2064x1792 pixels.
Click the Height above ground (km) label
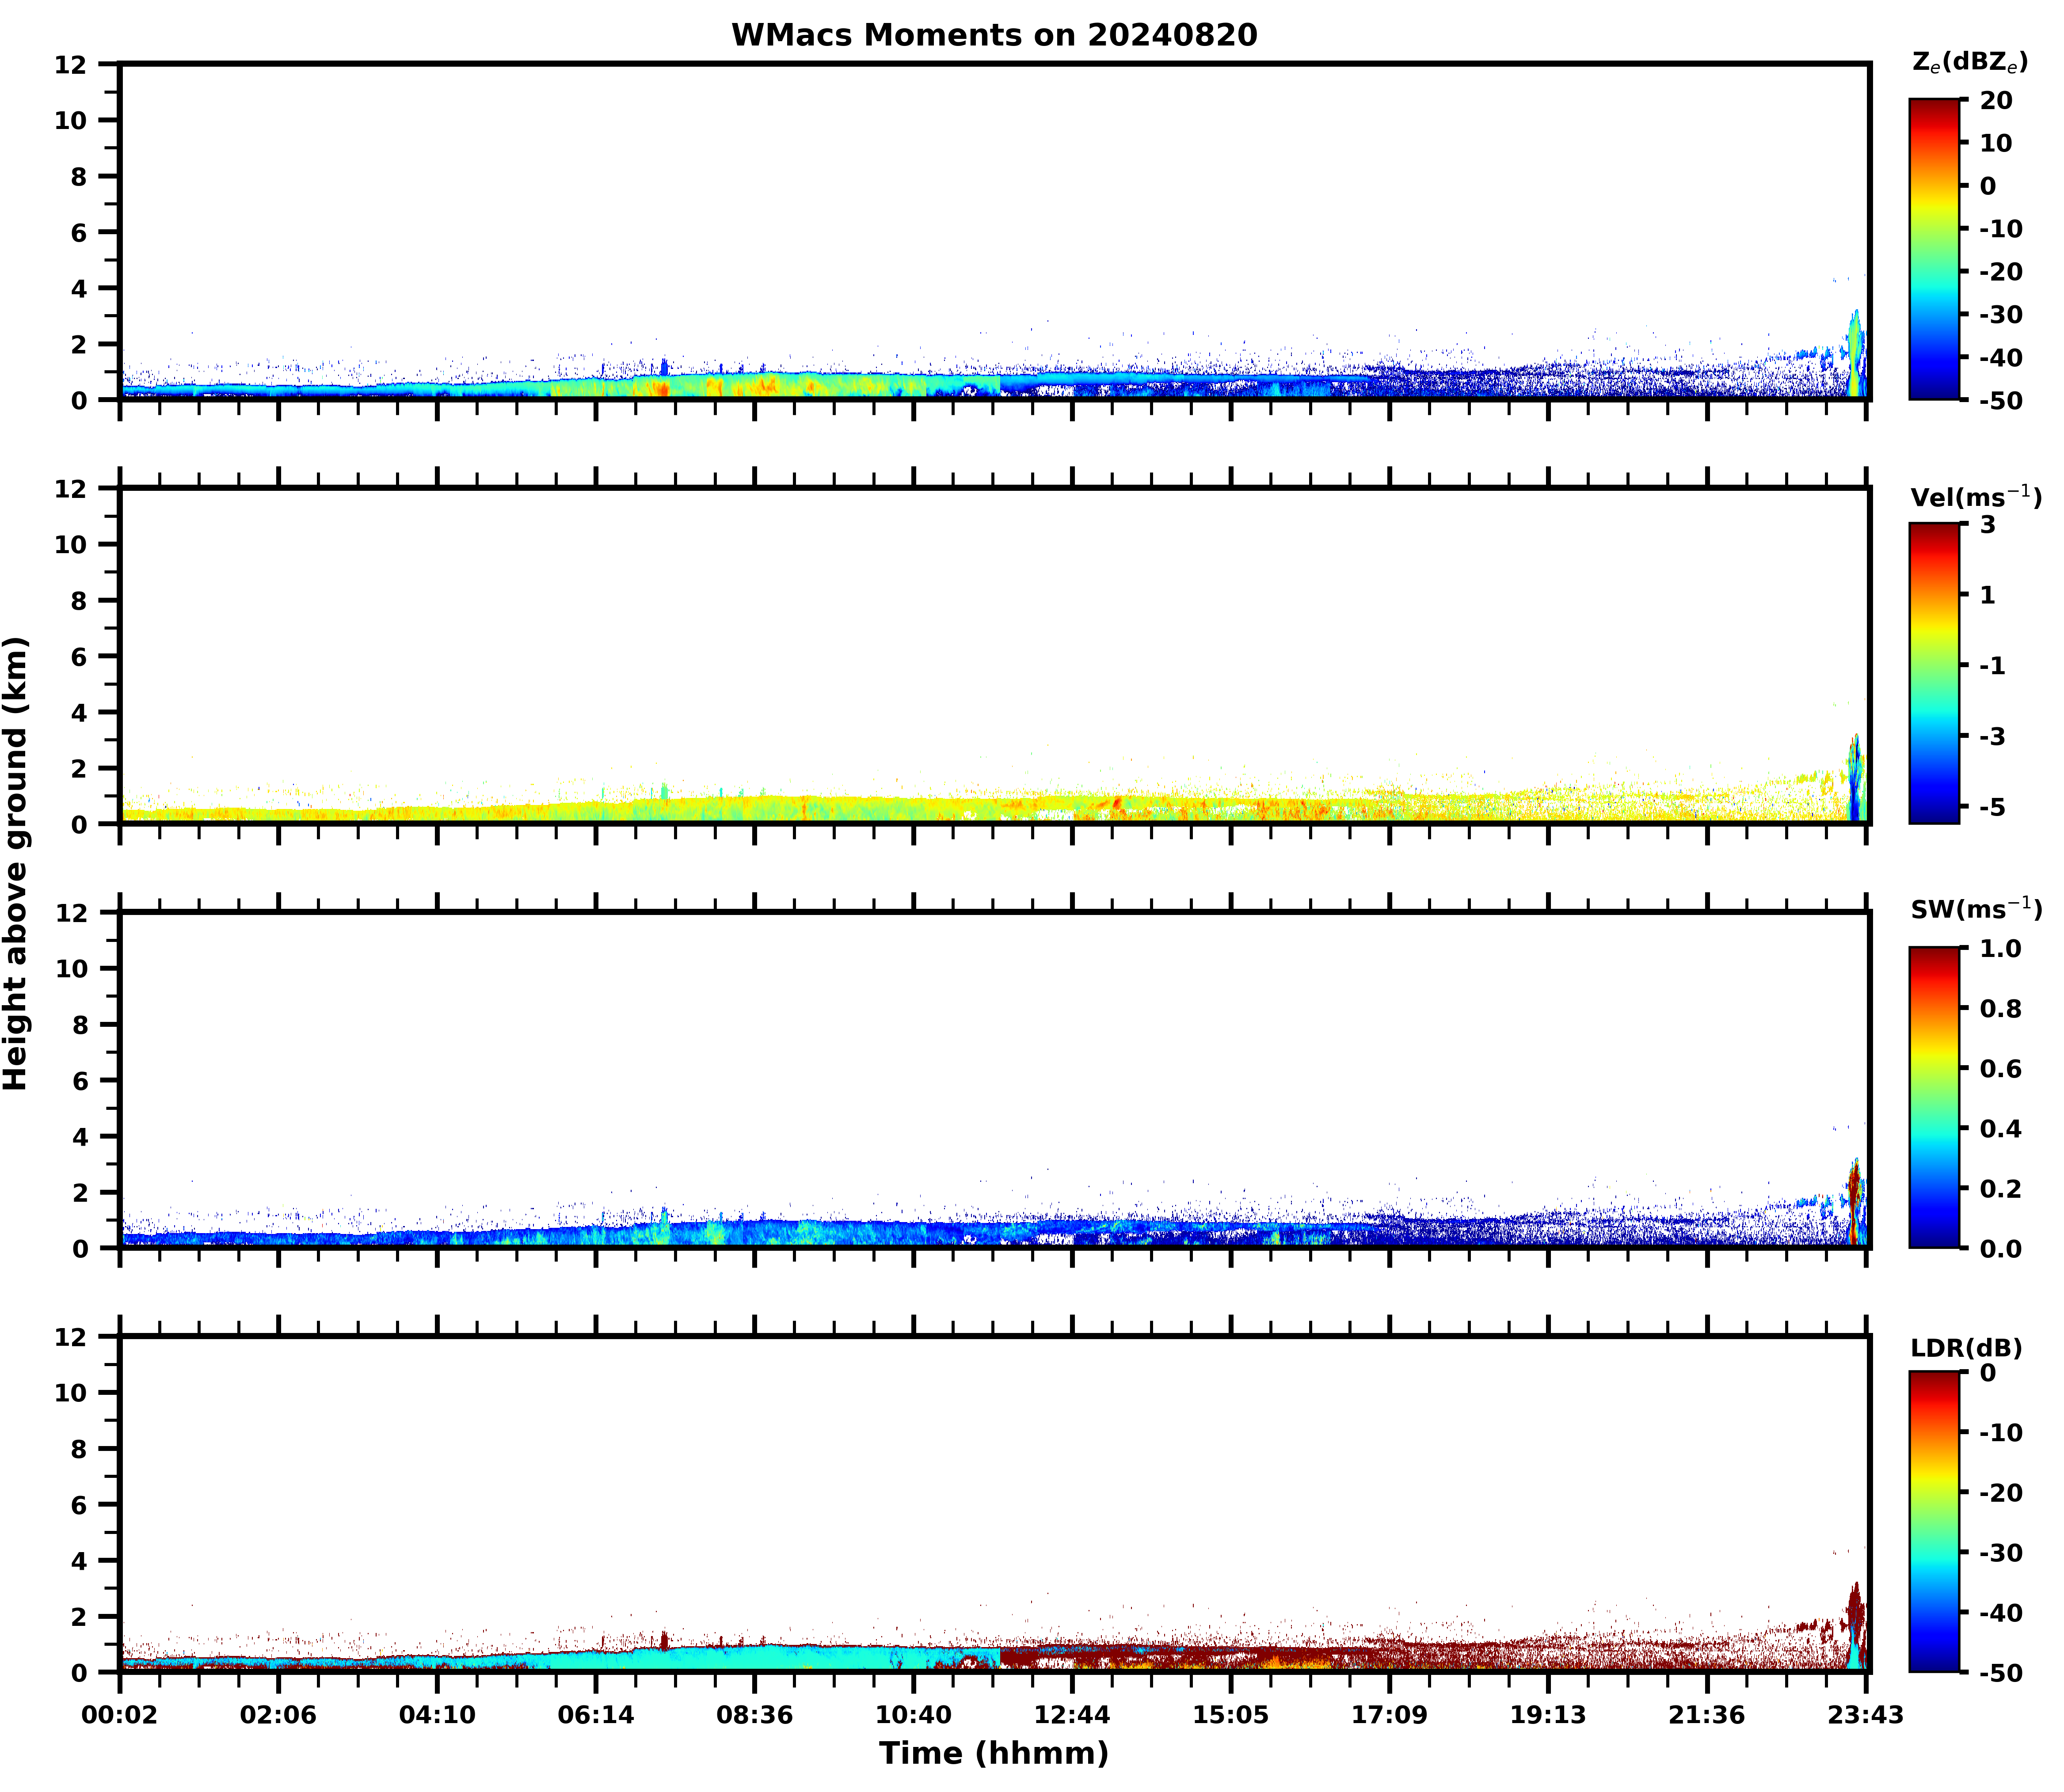(x=16, y=863)
